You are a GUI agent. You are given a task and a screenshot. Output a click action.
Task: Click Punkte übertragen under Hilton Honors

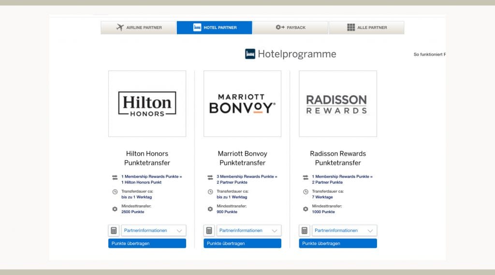coord(147,244)
